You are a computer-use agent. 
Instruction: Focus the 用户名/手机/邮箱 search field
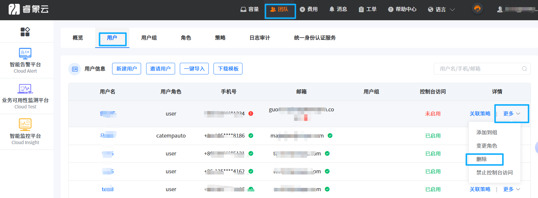[477, 69]
